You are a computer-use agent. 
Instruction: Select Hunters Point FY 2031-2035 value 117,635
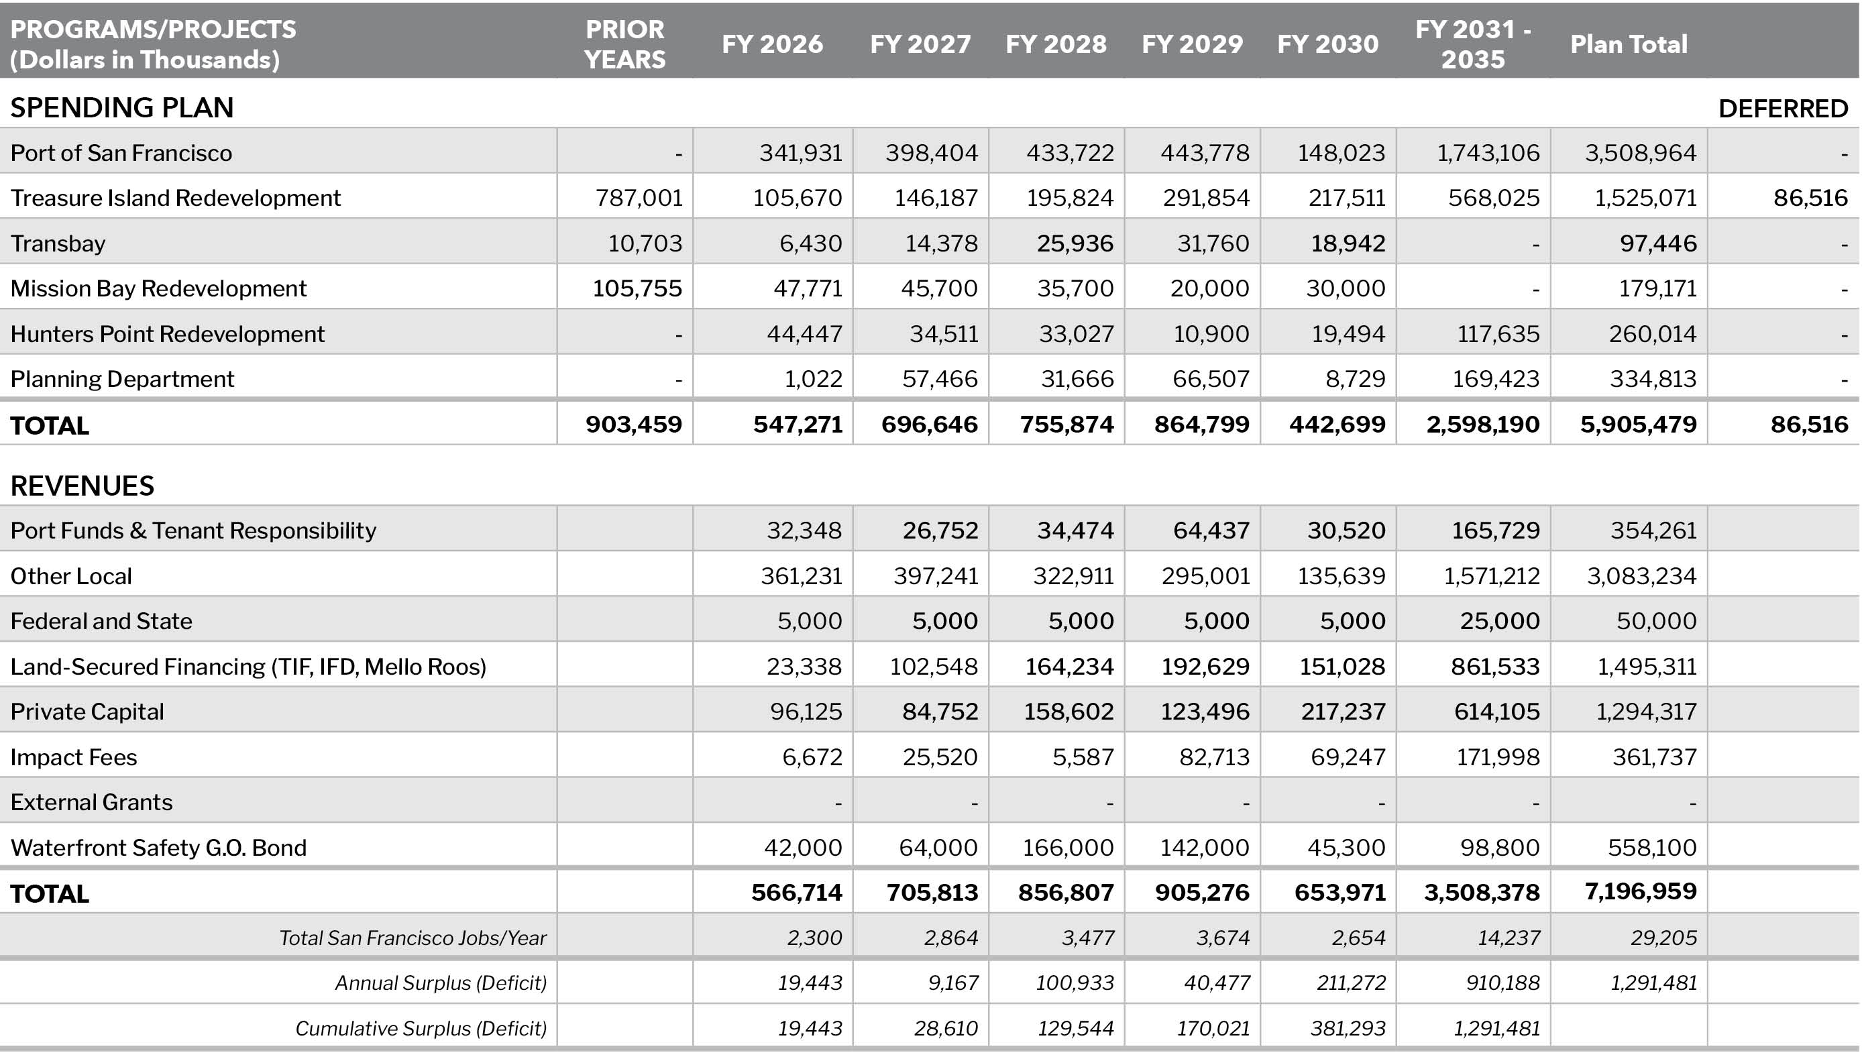[x=1498, y=333]
